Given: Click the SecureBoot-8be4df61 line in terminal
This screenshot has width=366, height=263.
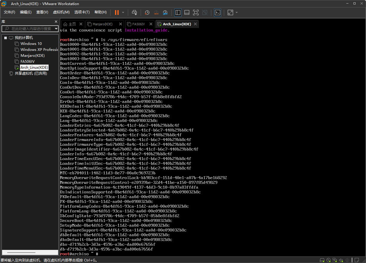Looking at the screenshot, I should (x=116, y=220).
